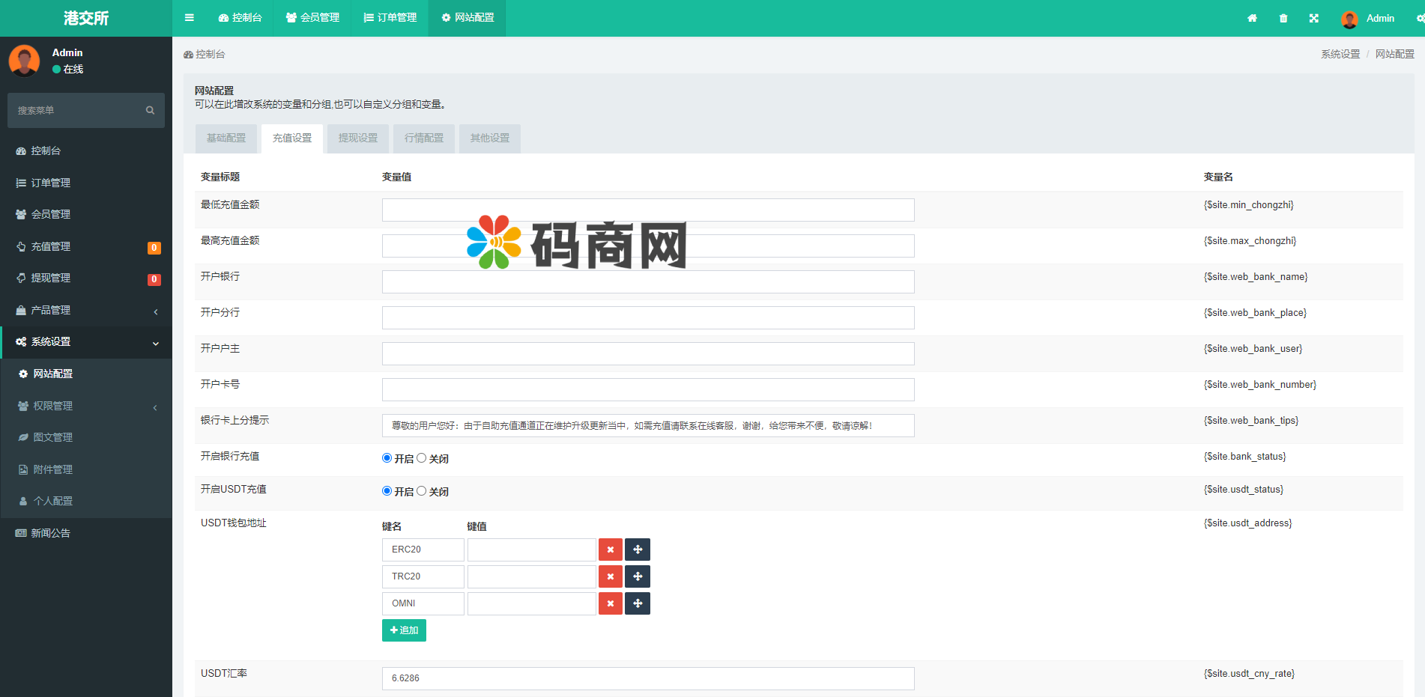The width and height of the screenshot is (1425, 697).
Task: Open 会员管理 in the sidebar
Action: [x=86, y=214]
